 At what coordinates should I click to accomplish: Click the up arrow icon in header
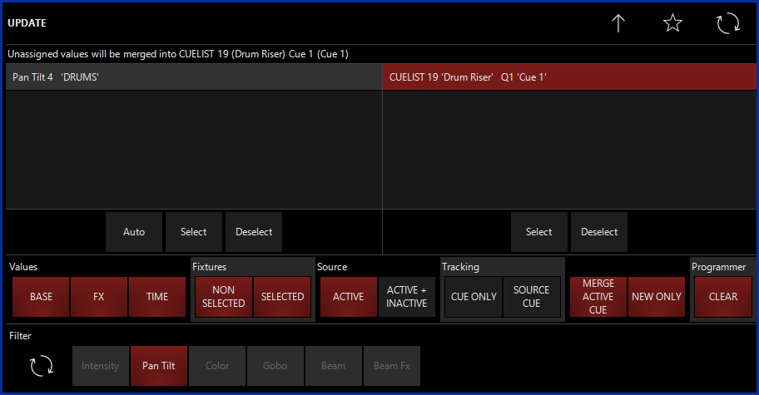618,23
